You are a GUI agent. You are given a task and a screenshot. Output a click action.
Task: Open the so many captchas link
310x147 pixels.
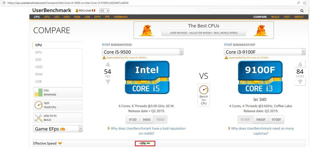(x=262, y=131)
